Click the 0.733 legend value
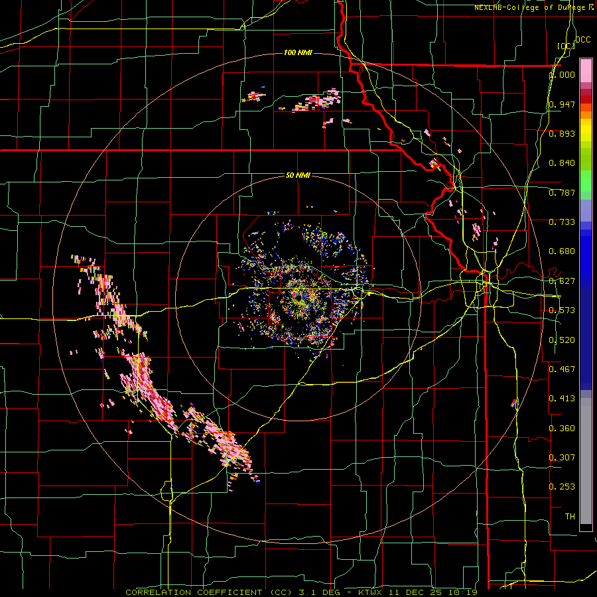Image resolution: width=597 pixels, height=597 pixels. pyautogui.click(x=562, y=222)
